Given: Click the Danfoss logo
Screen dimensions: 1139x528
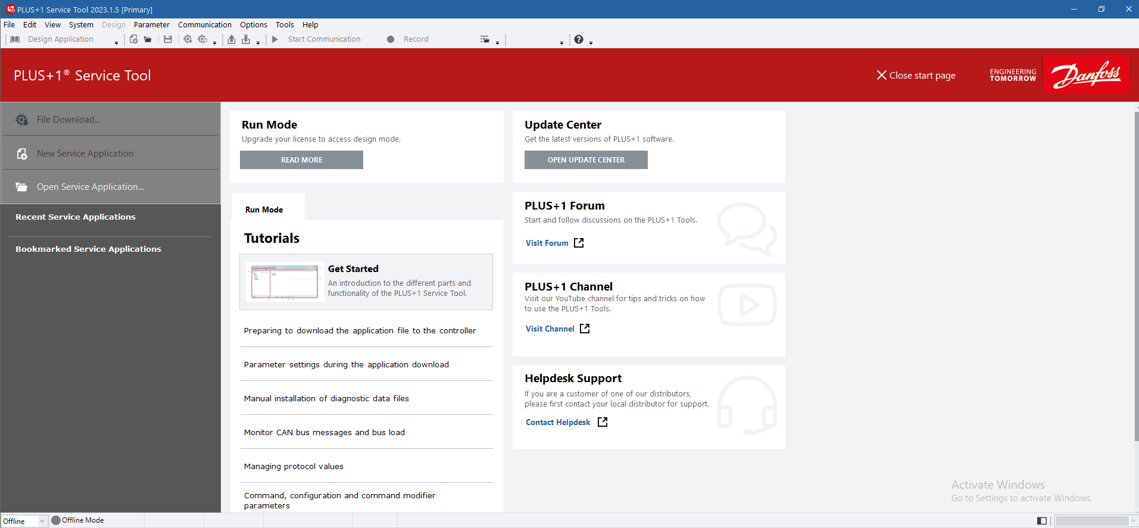Looking at the screenshot, I should [1087, 75].
